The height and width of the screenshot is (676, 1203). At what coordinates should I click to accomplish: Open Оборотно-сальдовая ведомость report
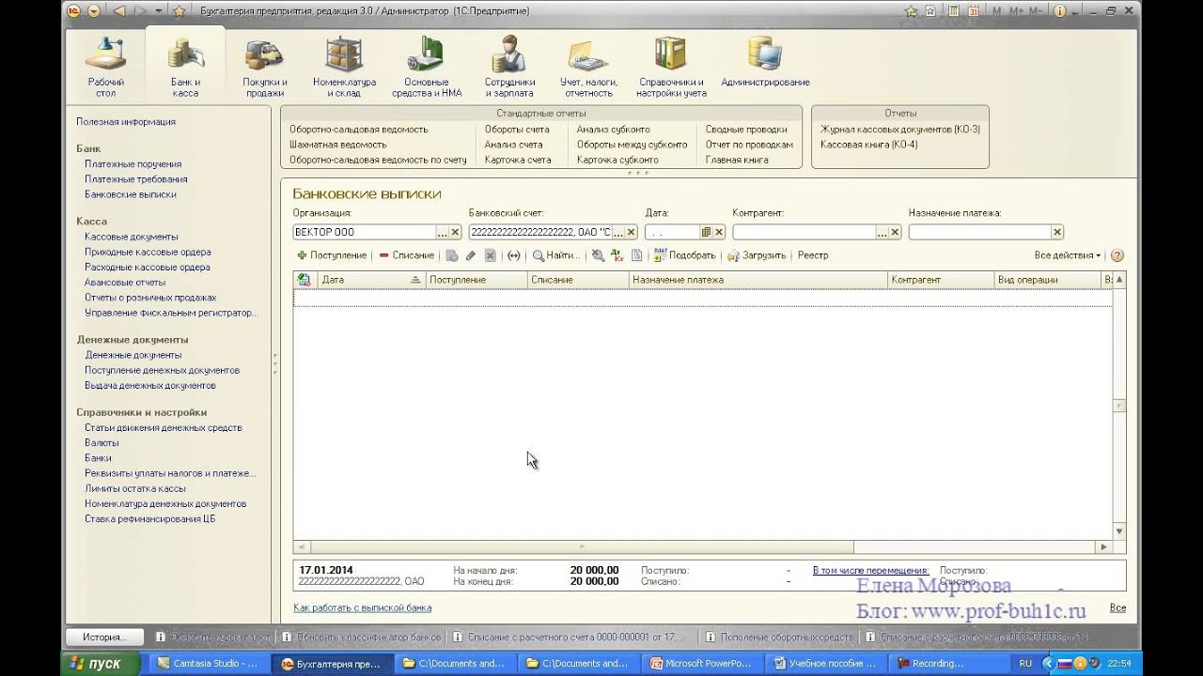click(x=358, y=130)
